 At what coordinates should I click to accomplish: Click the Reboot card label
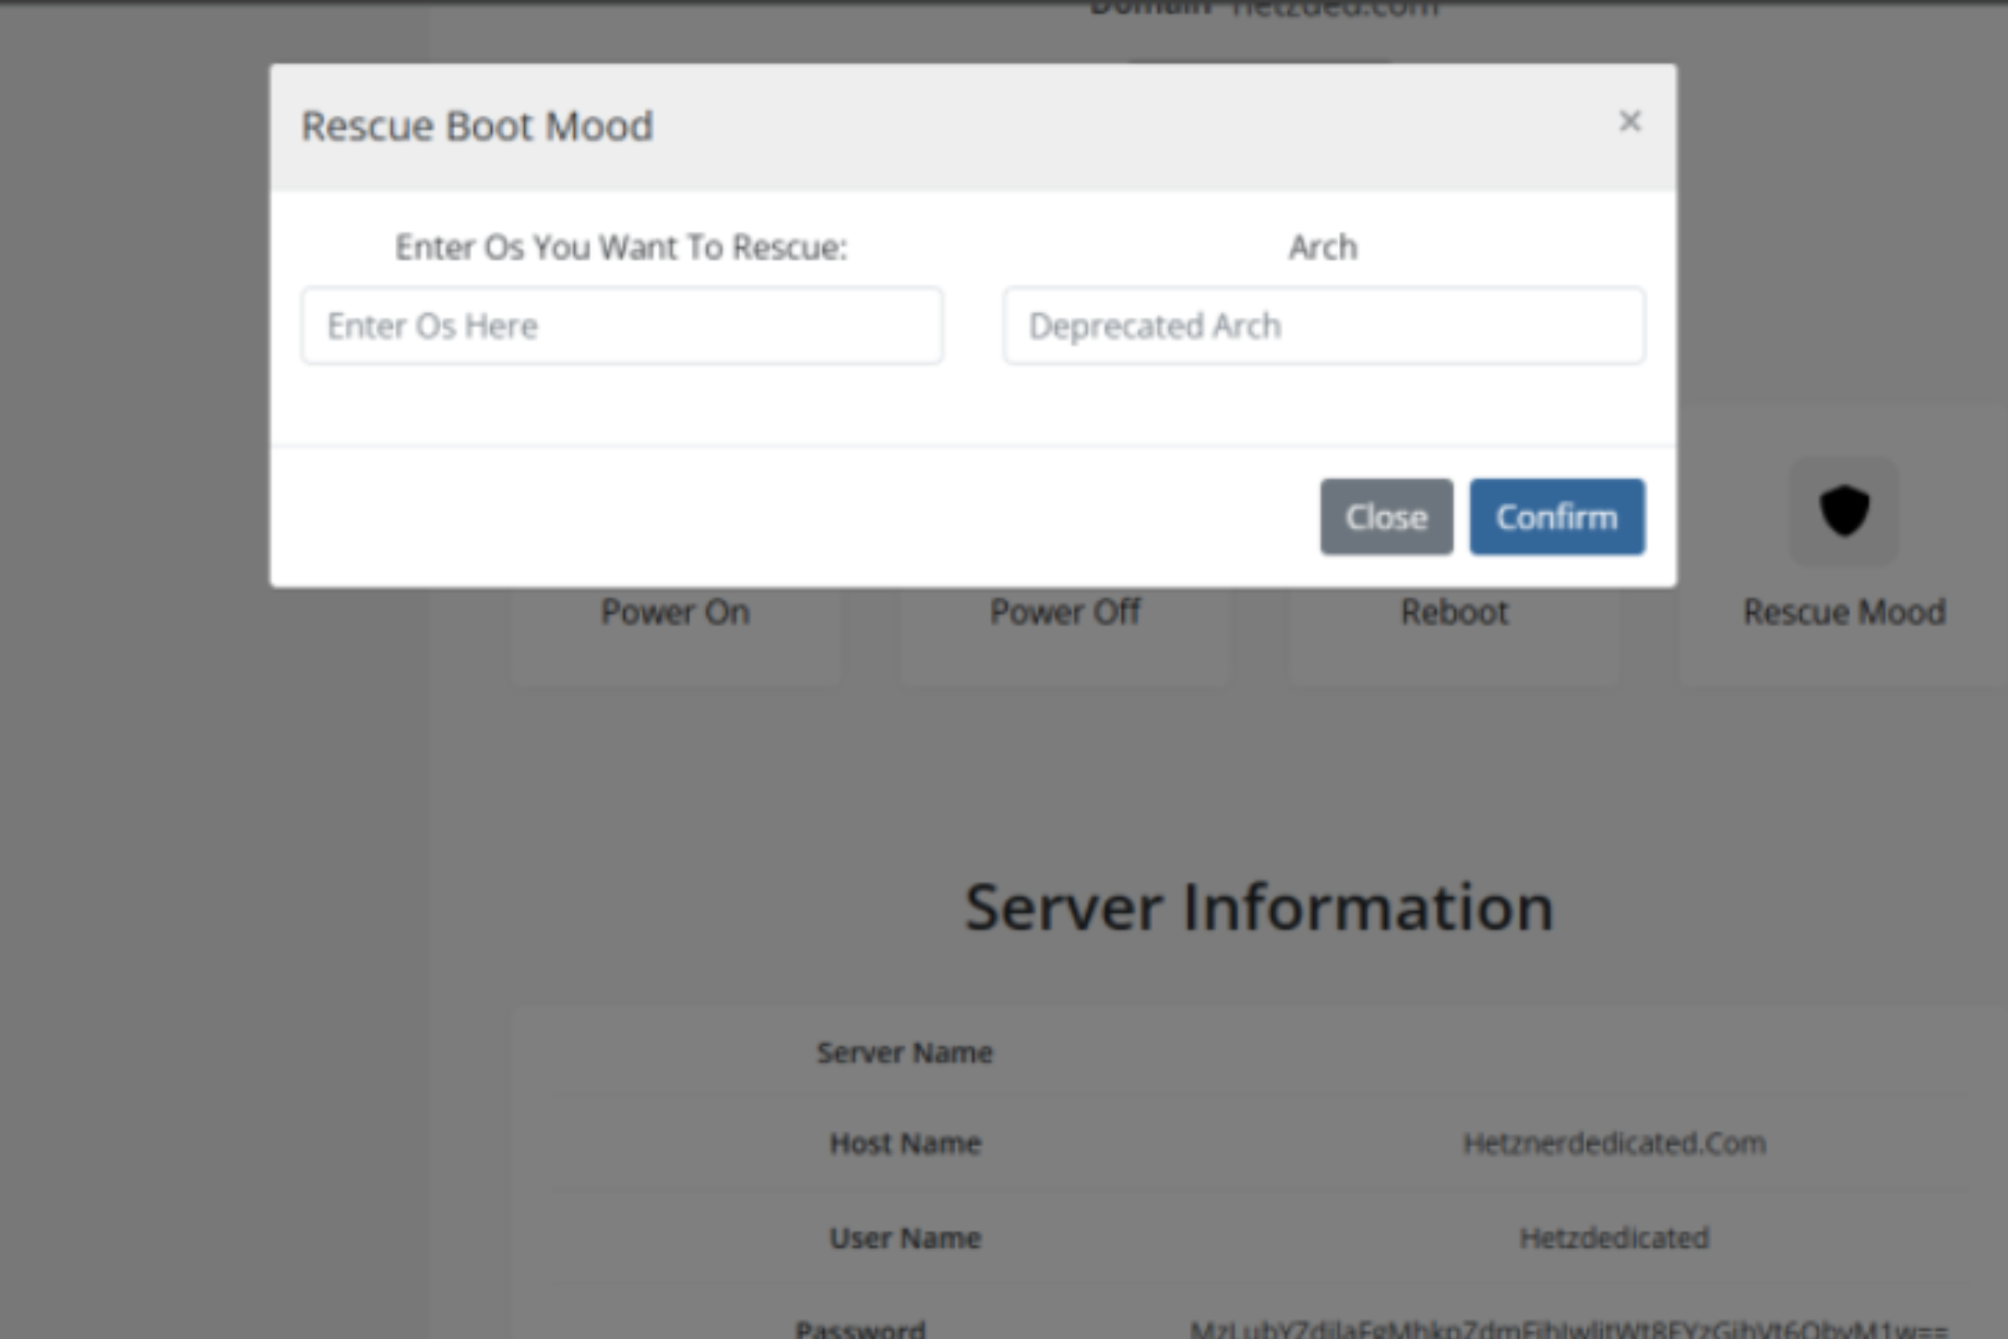click(1454, 613)
